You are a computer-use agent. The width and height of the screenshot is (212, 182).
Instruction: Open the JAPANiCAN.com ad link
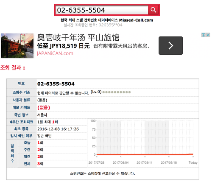coord(55,53)
